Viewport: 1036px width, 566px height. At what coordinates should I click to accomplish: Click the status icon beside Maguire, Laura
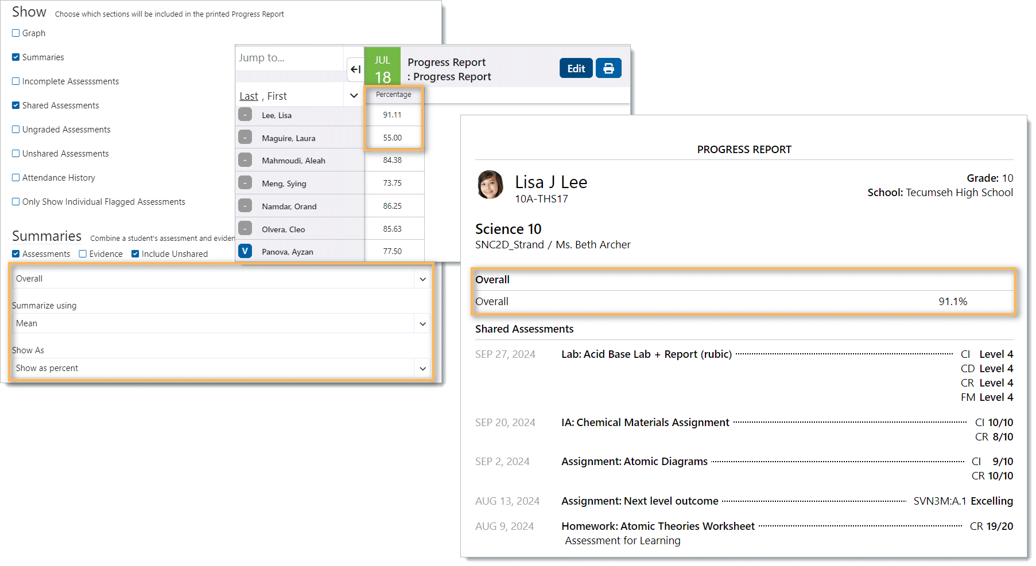pyautogui.click(x=245, y=138)
